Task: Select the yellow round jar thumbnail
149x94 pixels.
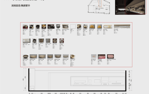Action: (73, 56)
